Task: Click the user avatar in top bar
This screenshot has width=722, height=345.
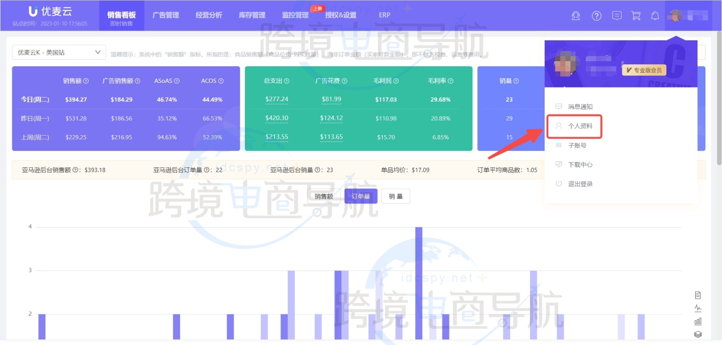Action: (x=675, y=16)
